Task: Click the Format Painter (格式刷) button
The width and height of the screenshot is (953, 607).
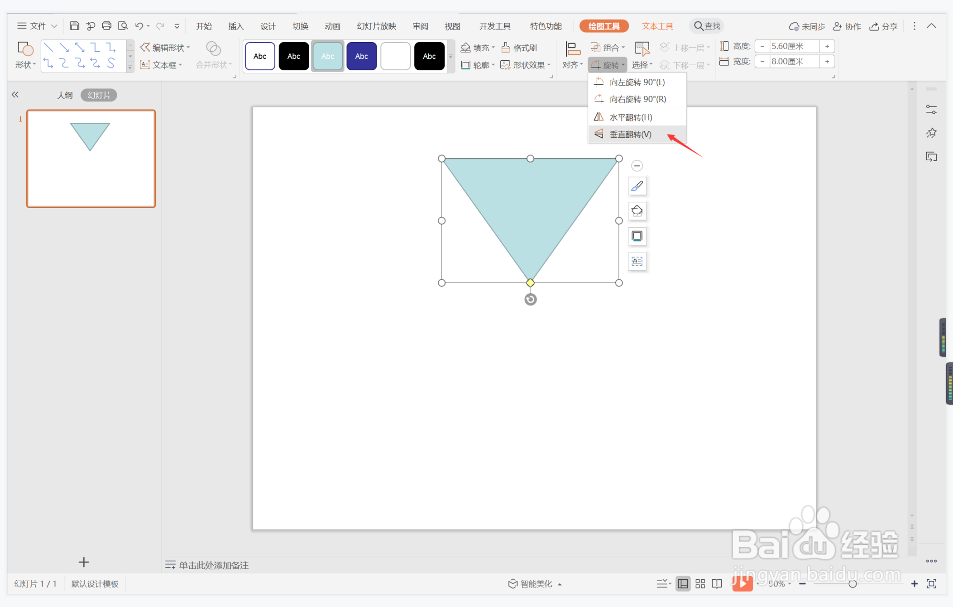Action: tap(519, 47)
